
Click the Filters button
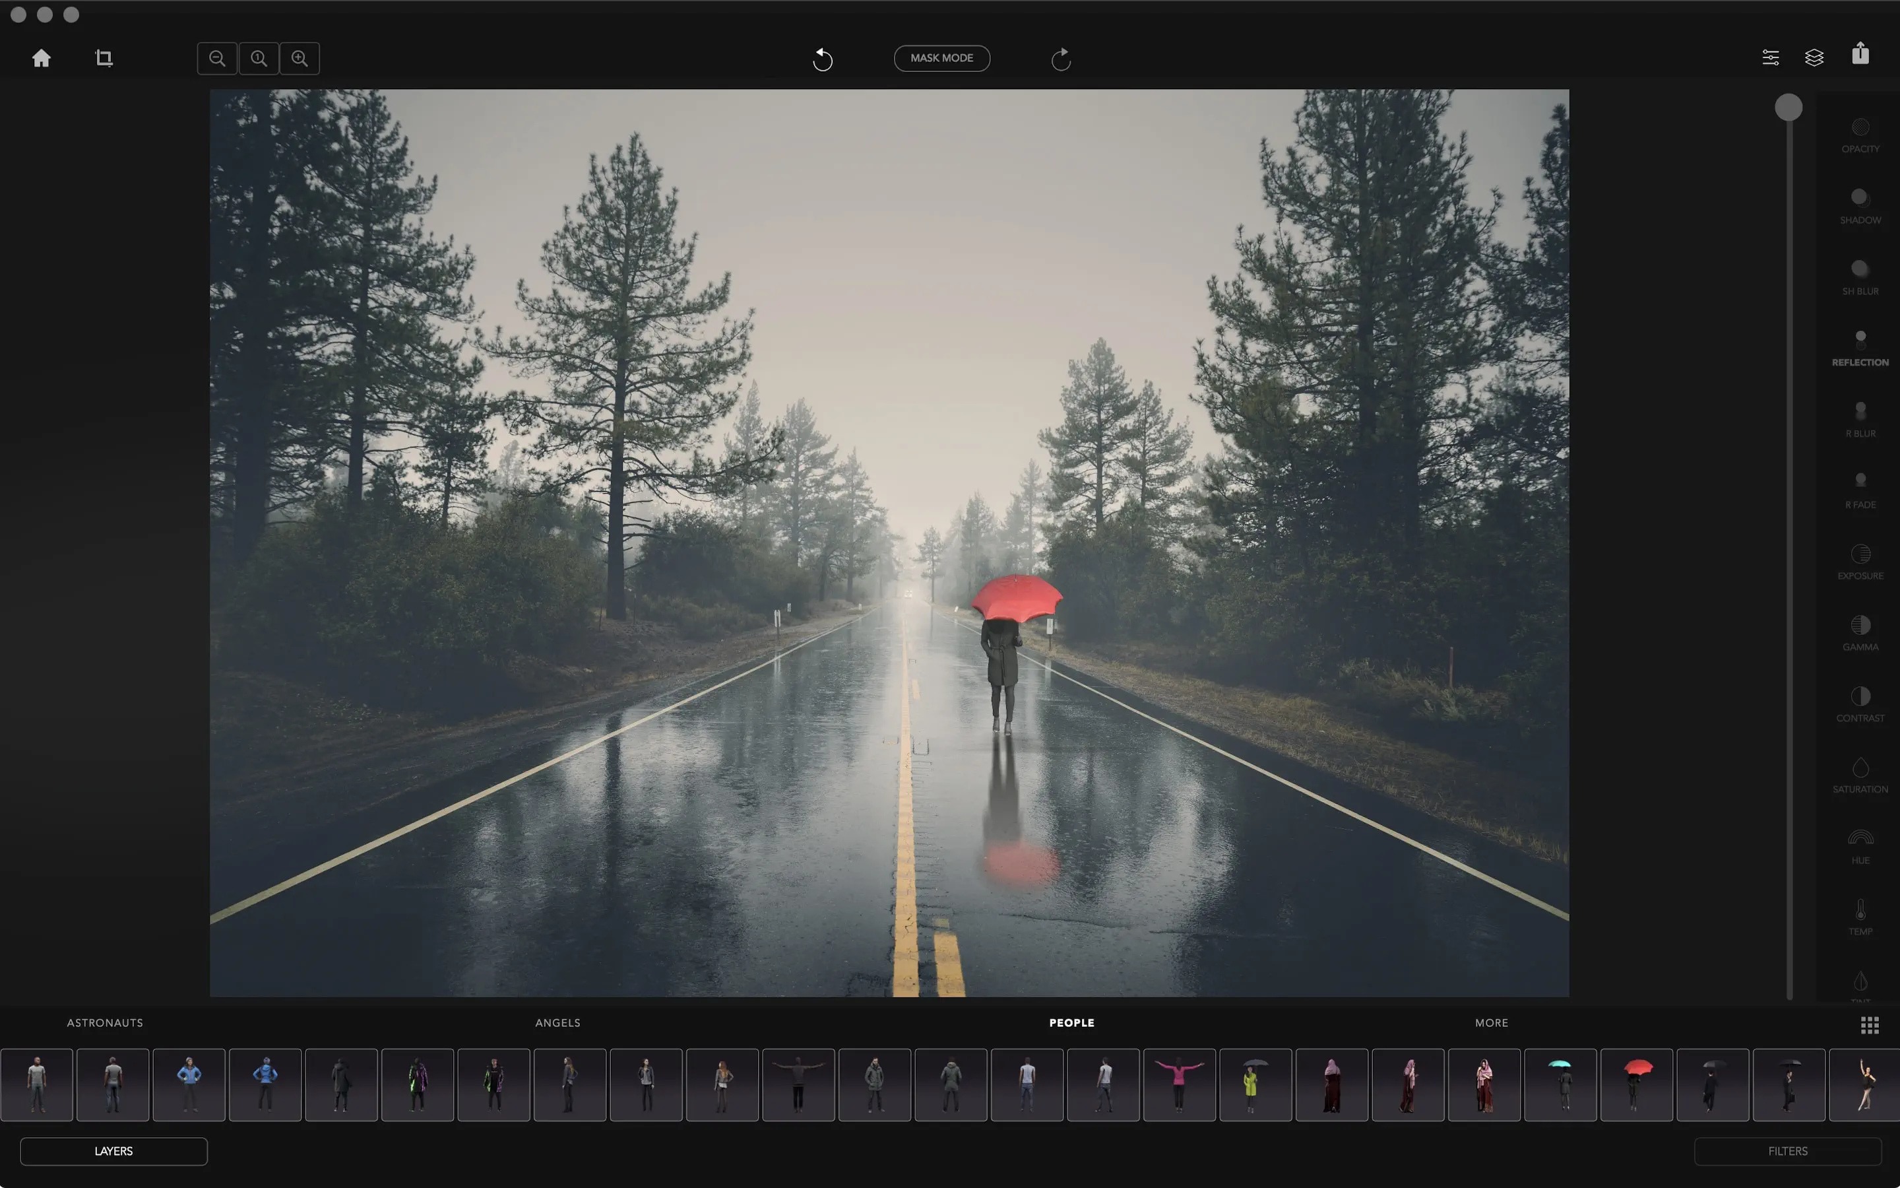[x=1787, y=1150]
